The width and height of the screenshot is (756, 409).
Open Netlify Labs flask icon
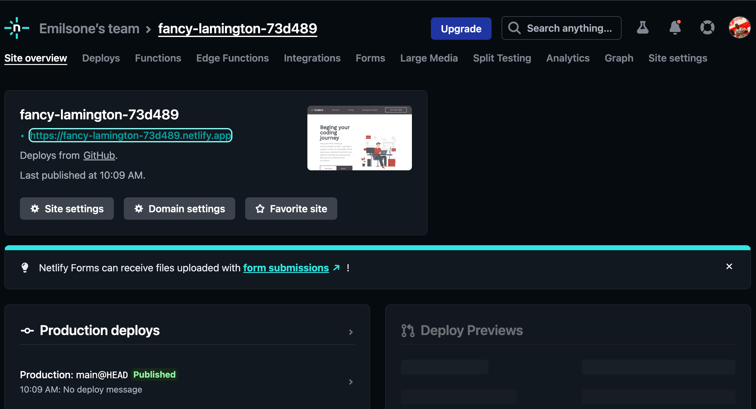[642, 28]
